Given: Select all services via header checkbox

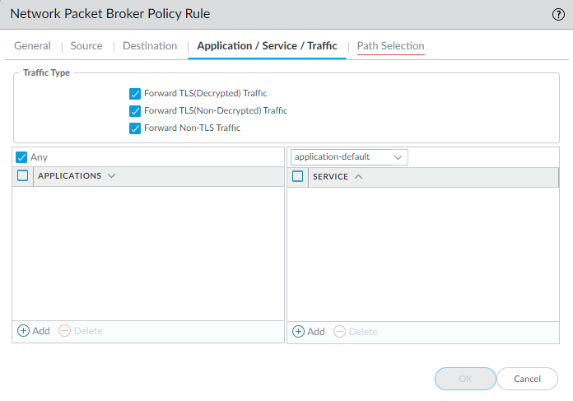Looking at the screenshot, I should [298, 176].
